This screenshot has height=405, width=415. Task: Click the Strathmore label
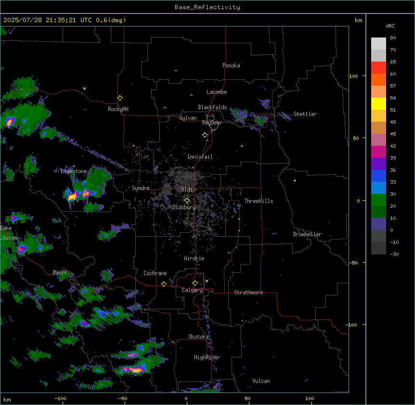248,292
